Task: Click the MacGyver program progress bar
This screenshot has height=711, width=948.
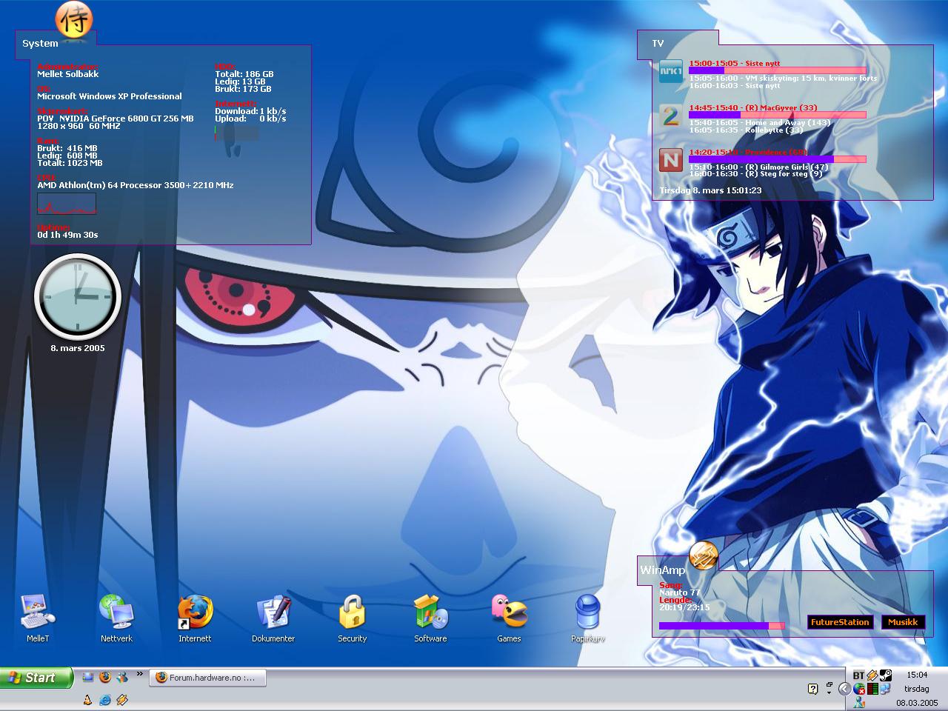Action: point(778,115)
